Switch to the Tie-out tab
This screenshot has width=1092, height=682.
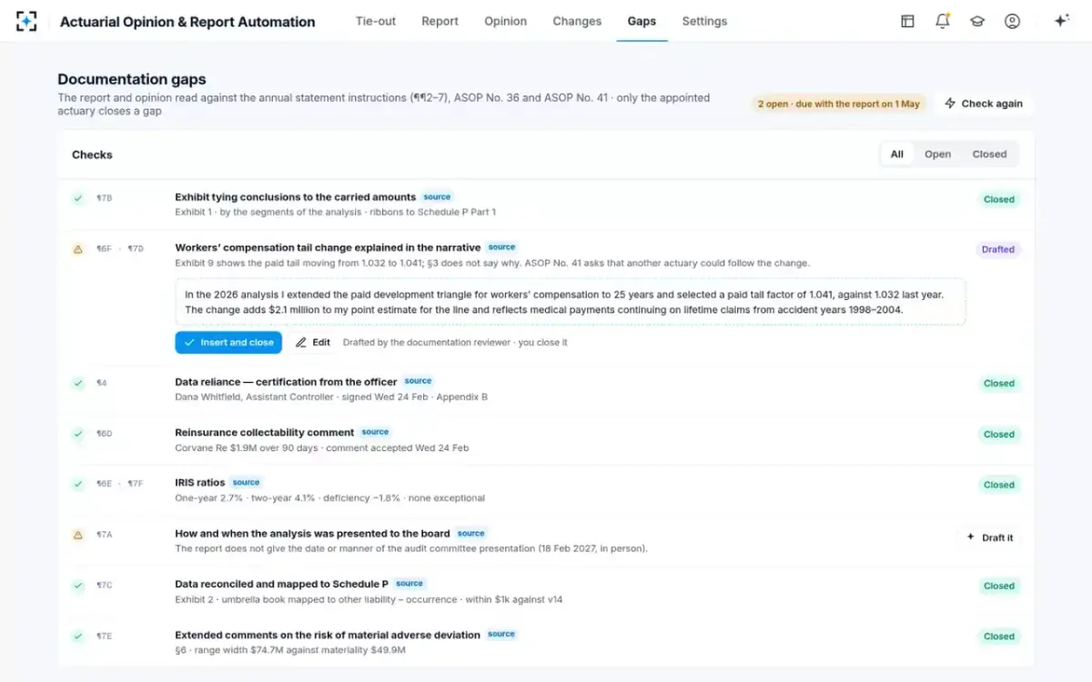[376, 21]
